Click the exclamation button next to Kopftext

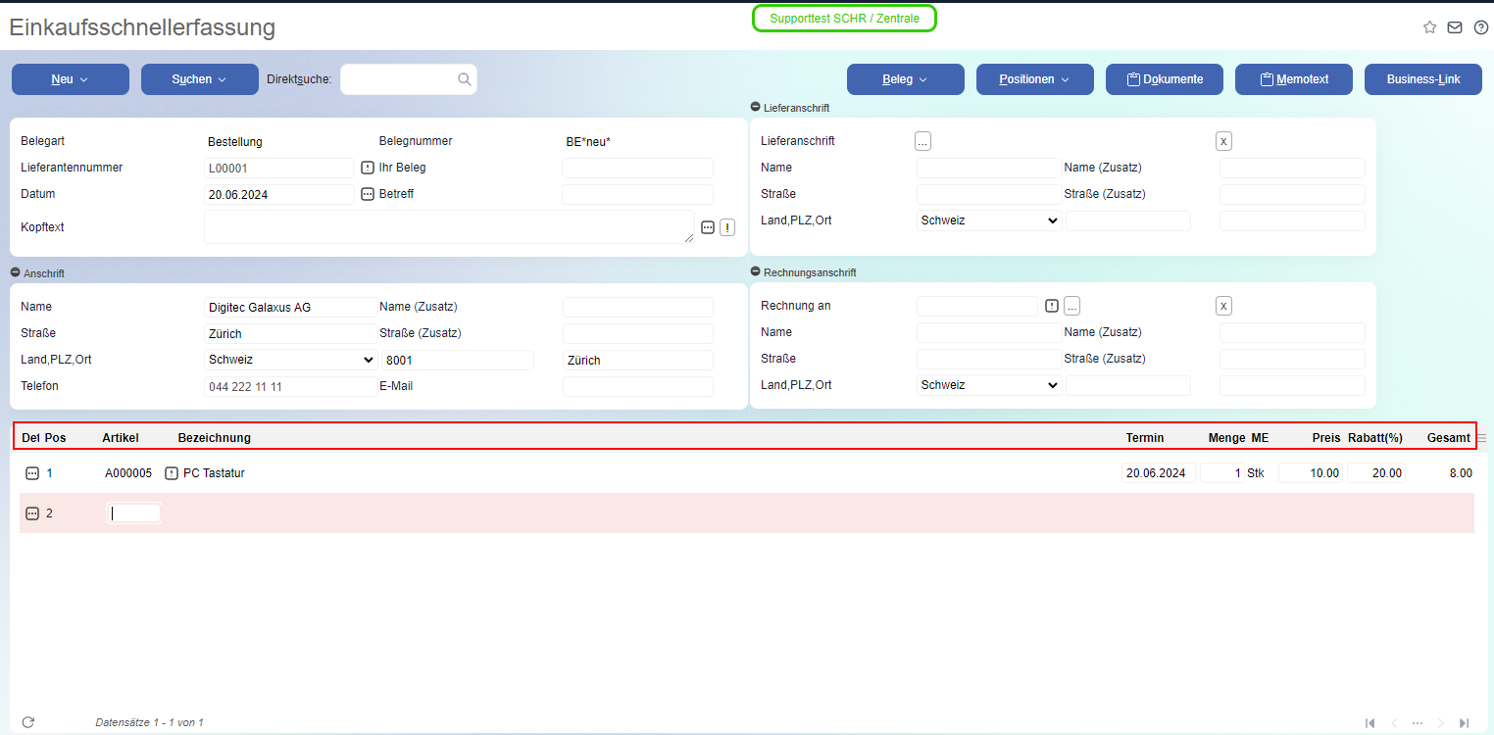[x=727, y=227]
